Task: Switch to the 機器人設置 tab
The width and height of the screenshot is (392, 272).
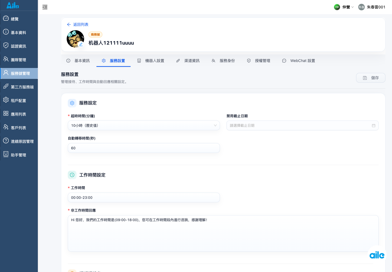Action: coord(151,61)
